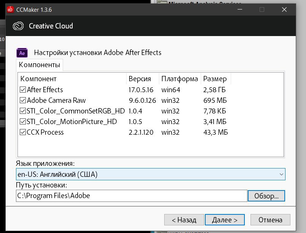Click the After Effects Ae icon

[22, 53]
